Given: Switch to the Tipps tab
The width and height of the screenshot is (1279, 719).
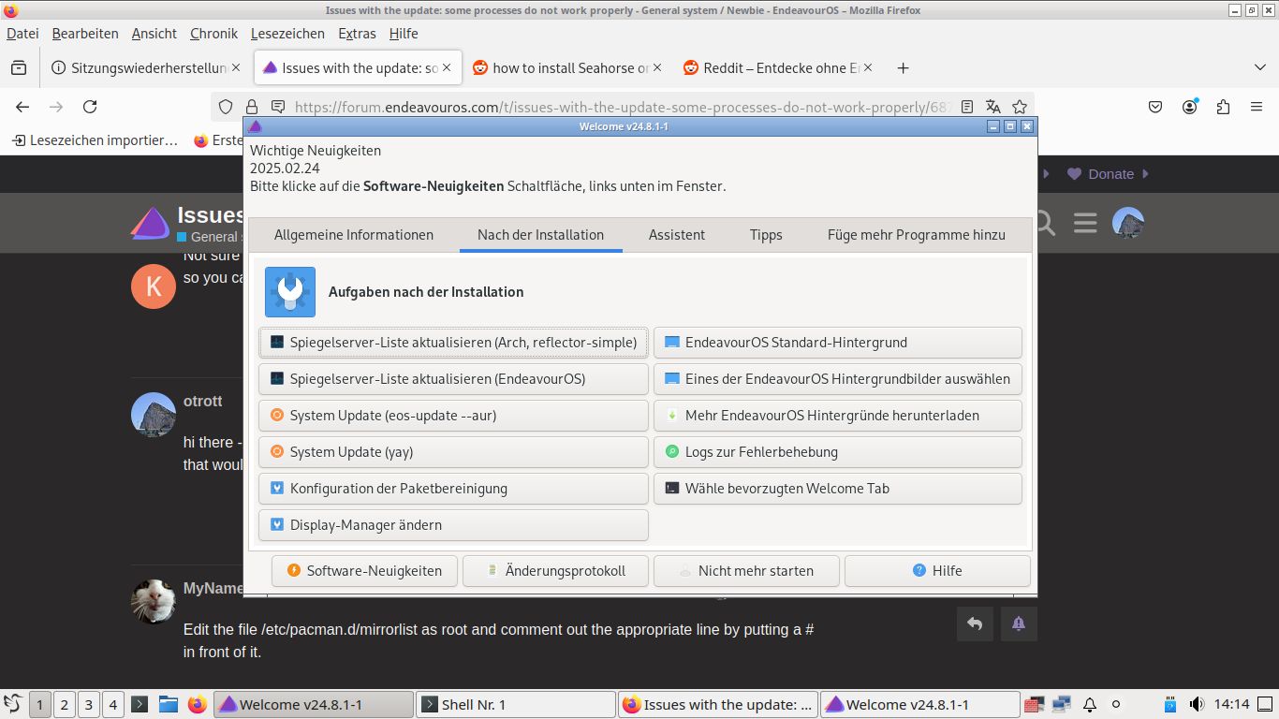Looking at the screenshot, I should [x=766, y=235].
